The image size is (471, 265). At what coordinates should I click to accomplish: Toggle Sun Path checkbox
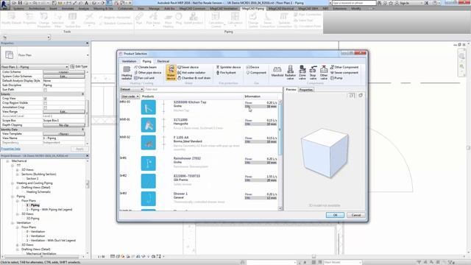(x=45, y=90)
